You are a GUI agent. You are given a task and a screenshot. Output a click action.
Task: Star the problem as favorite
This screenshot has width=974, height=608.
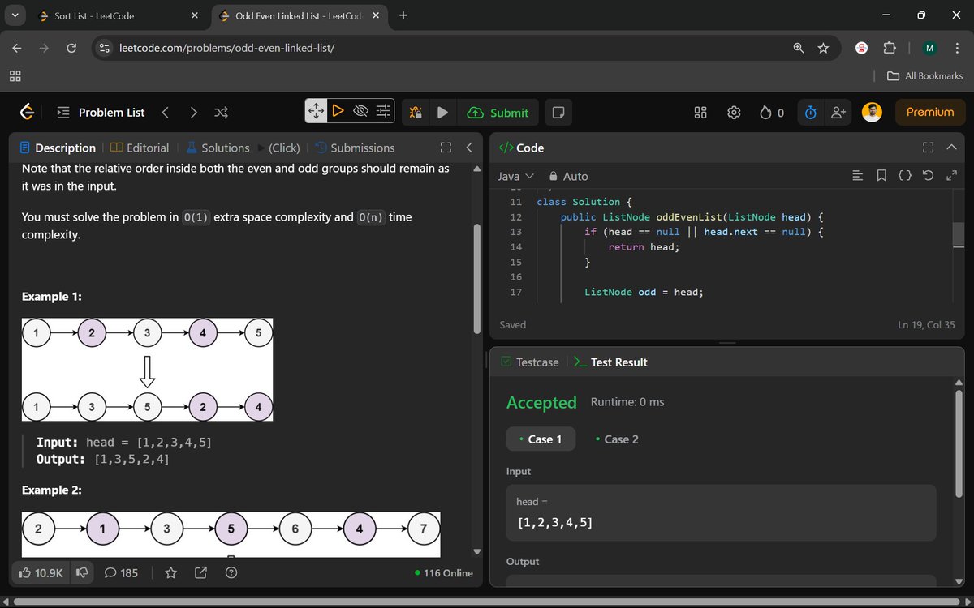(170, 573)
